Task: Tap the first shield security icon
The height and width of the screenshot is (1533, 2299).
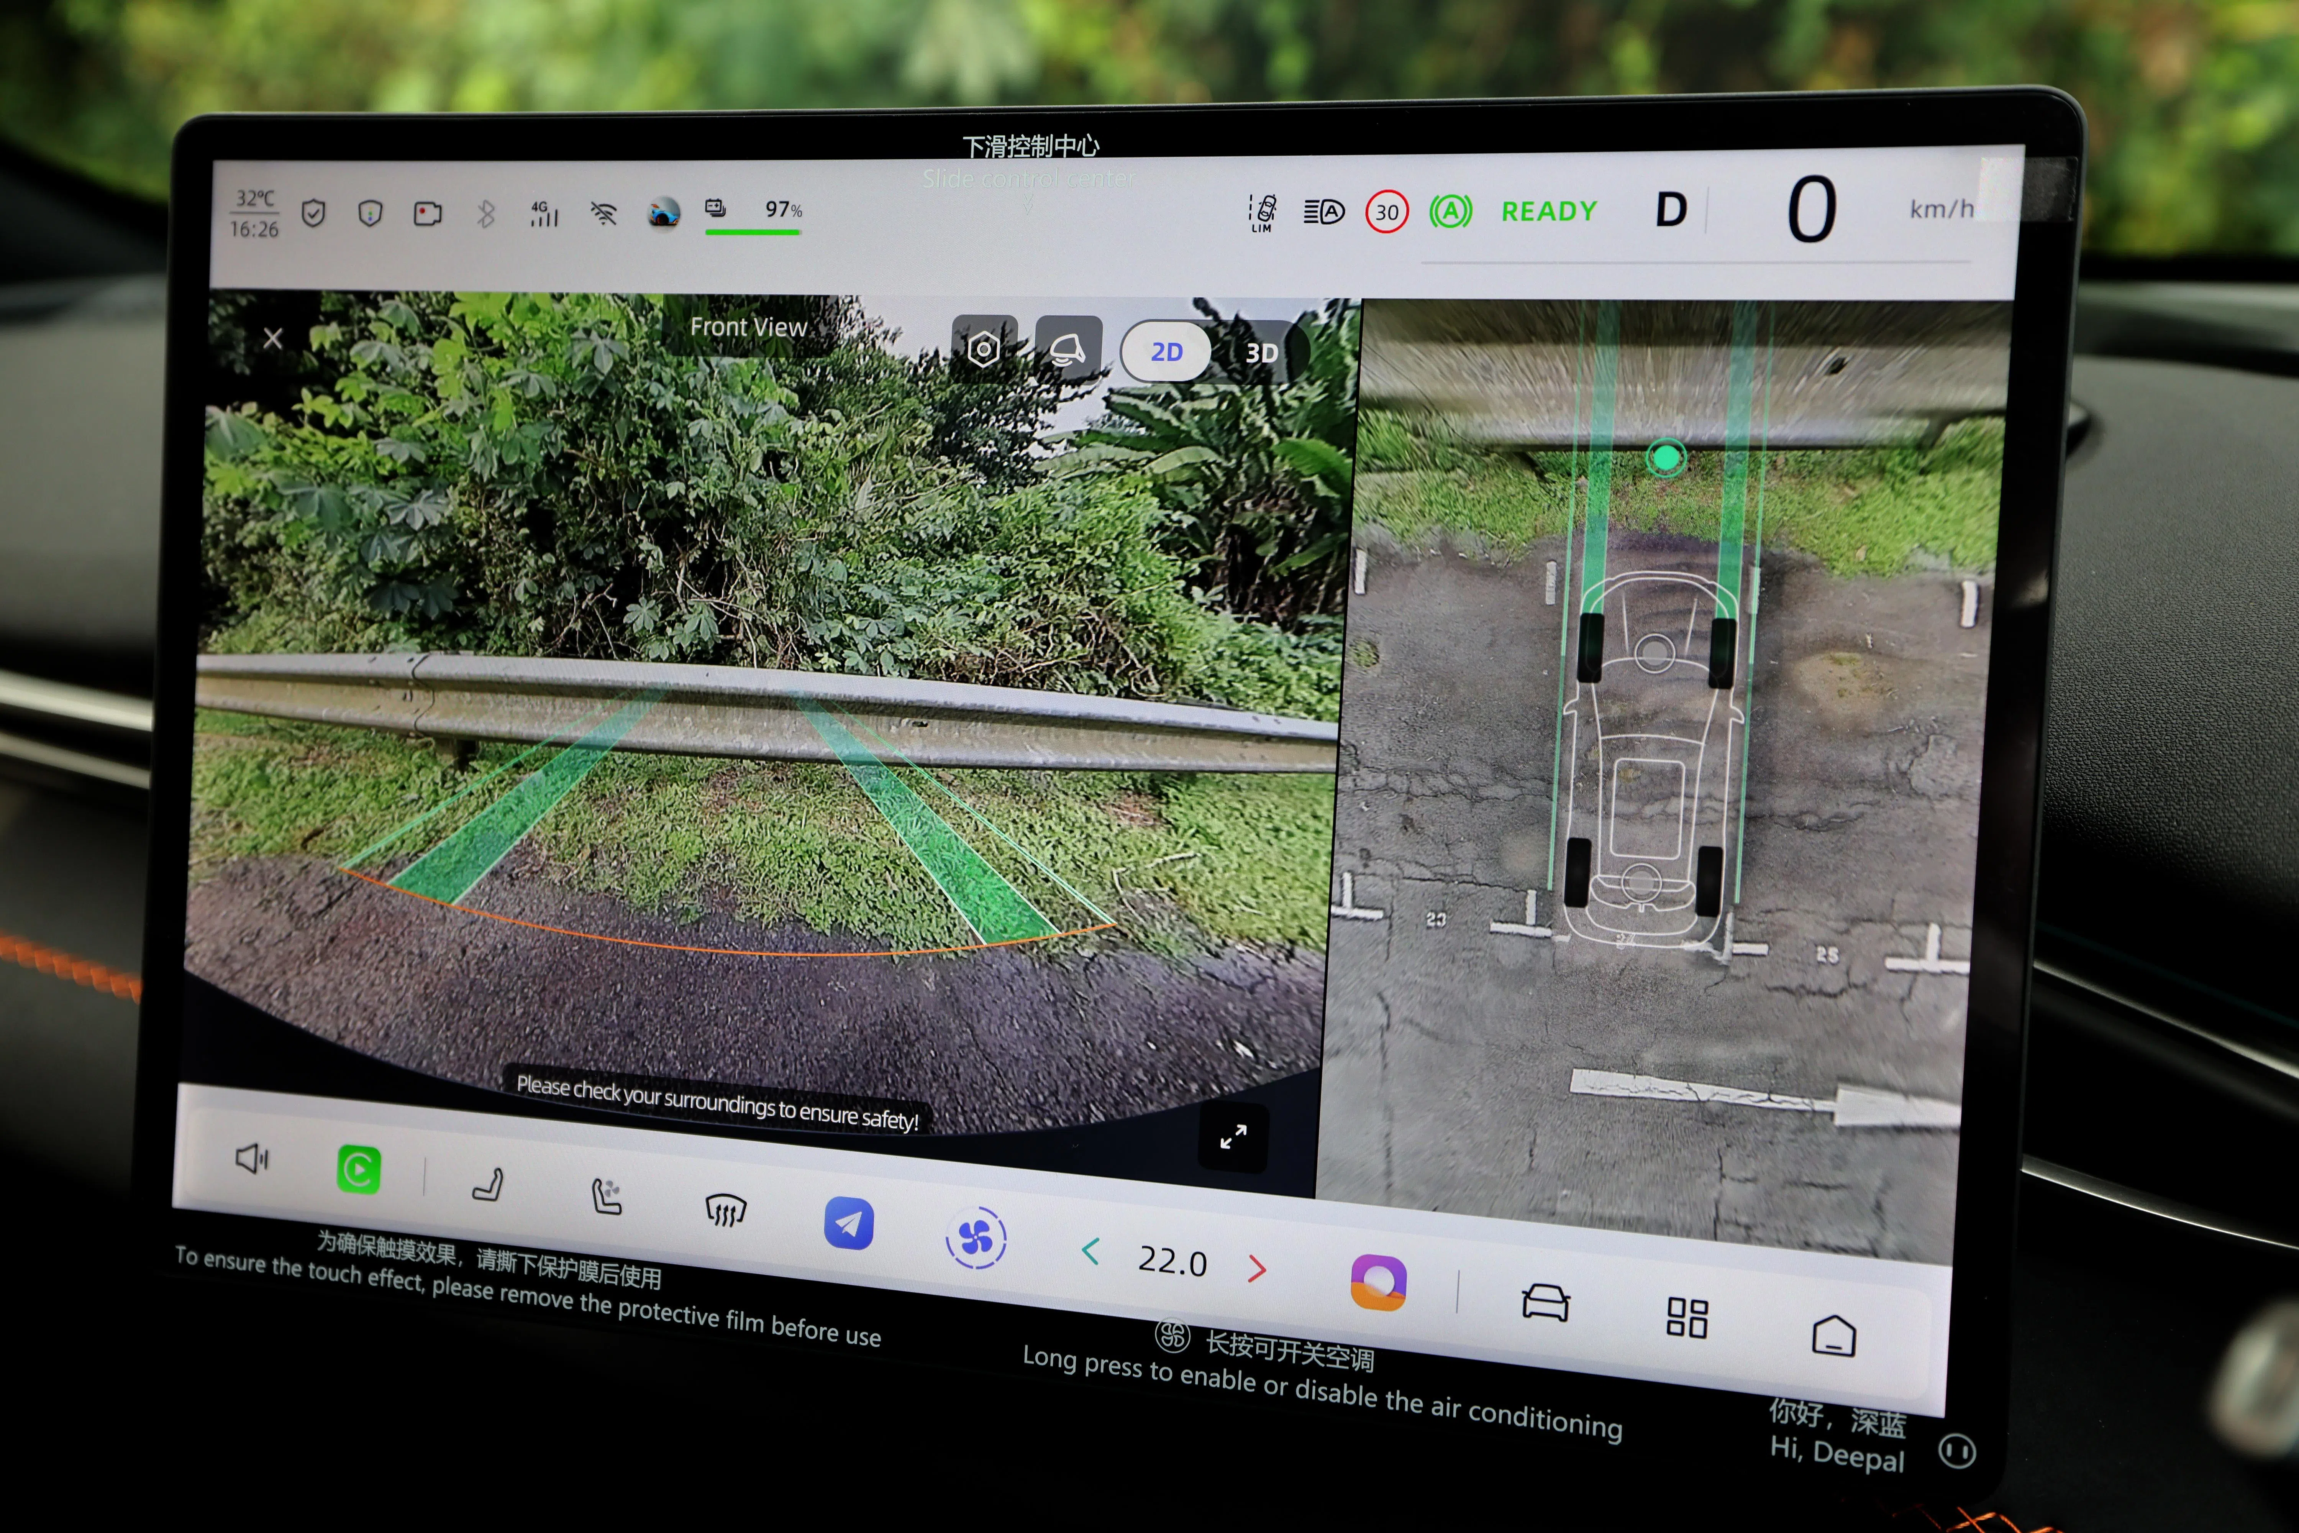Action: tap(313, 213)
